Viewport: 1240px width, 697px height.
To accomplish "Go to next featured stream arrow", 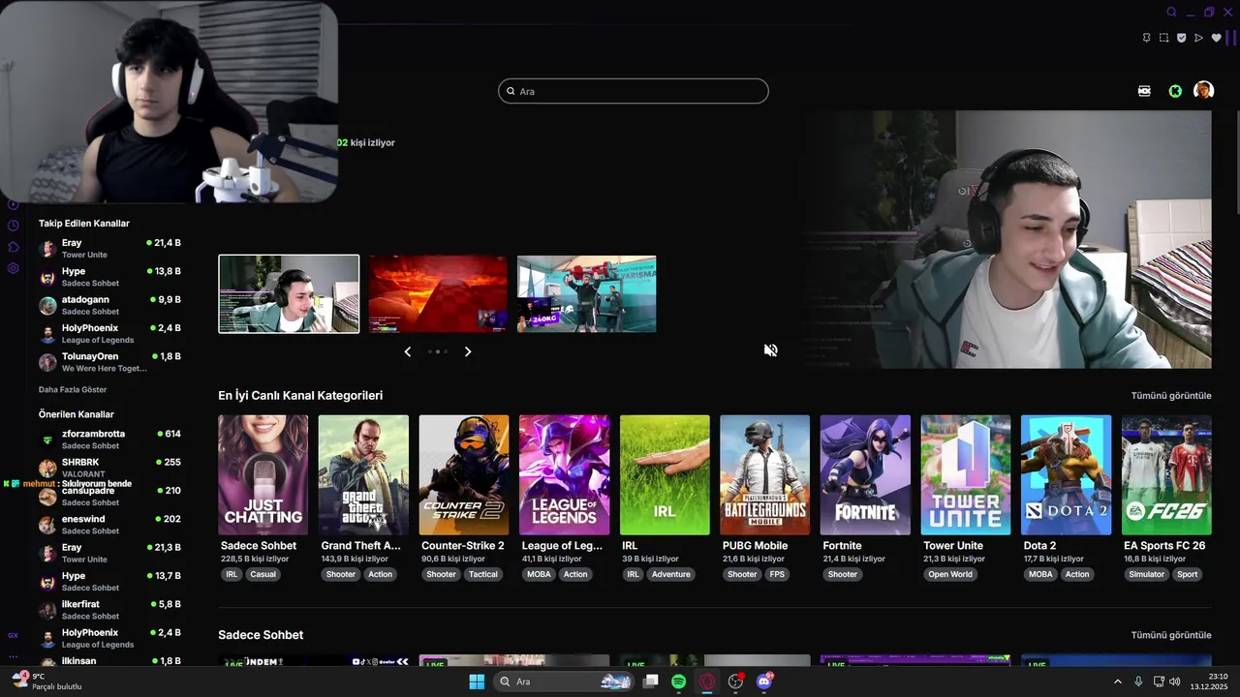I will tap(468, 351).
